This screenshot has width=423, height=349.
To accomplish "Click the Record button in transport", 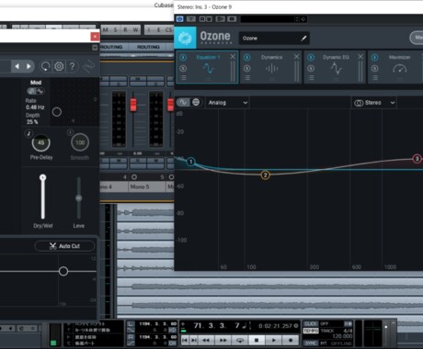I will [291, 340].
